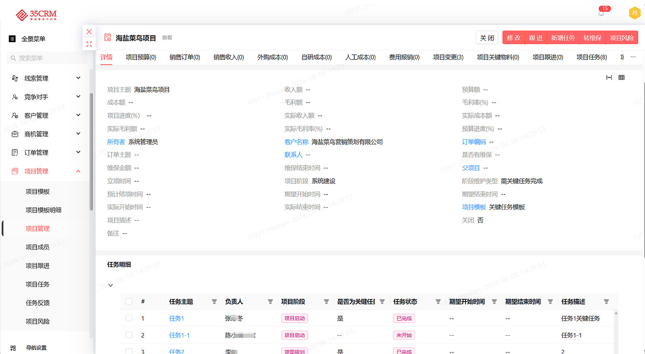Expand the 线索管理 menu chevron
The width and height of the screenshot is (645, 354).
(78, 78)
